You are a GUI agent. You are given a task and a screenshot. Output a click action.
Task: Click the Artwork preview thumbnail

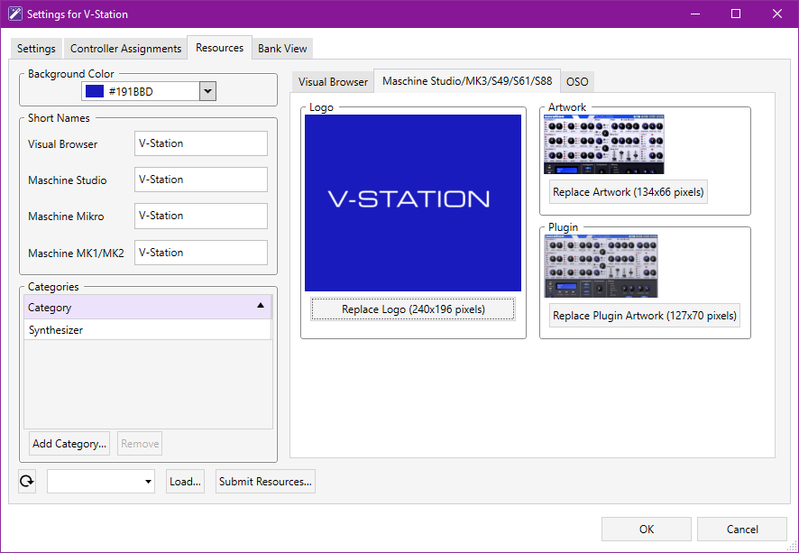[x=604, y=144]
